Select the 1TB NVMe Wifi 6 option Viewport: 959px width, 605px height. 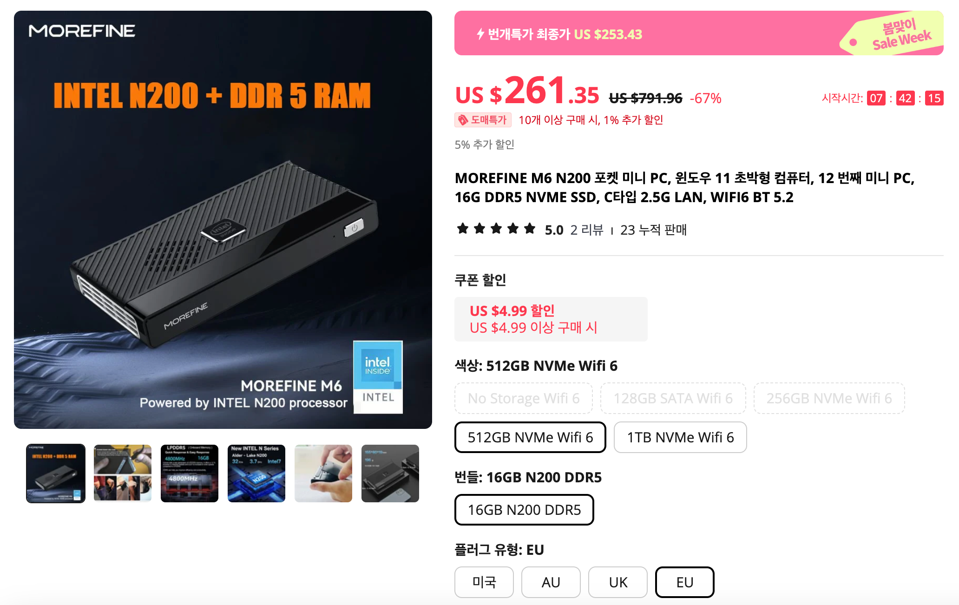(x=680, y=437)
